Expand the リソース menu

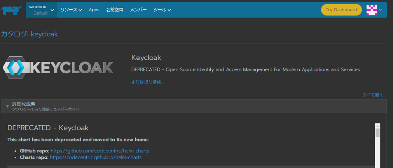(71, 10)
